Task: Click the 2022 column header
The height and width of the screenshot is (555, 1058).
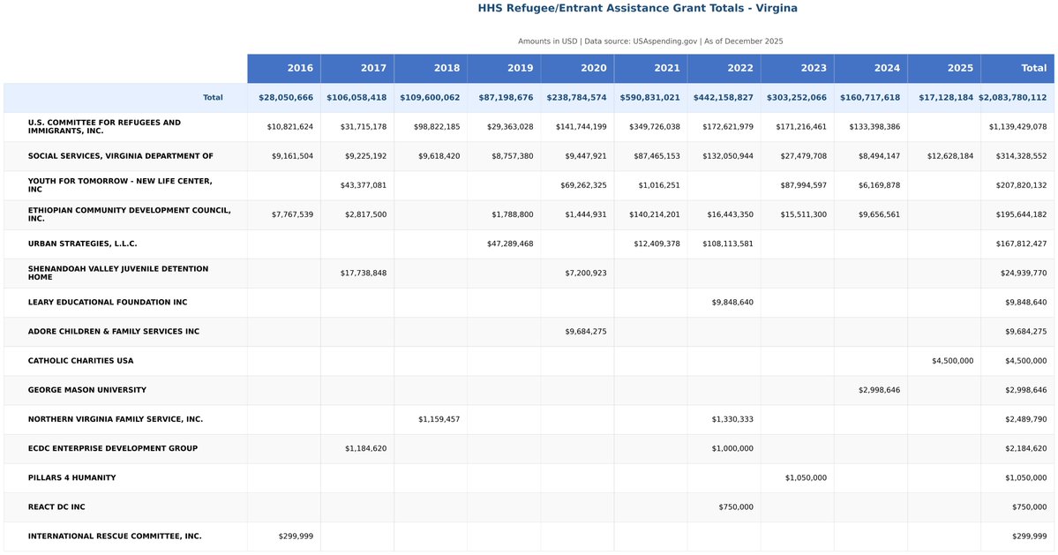Action: point(724,68)
